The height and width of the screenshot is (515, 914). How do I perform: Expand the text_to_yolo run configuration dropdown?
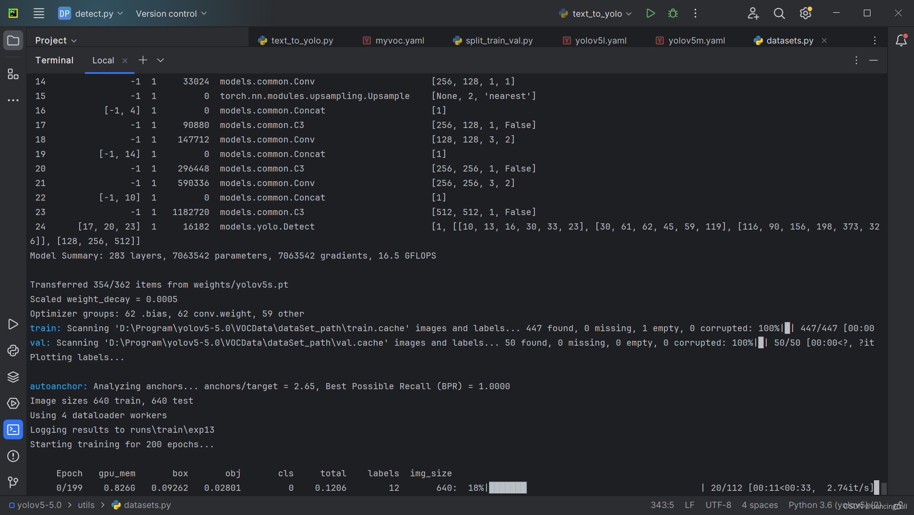[629, 14]
